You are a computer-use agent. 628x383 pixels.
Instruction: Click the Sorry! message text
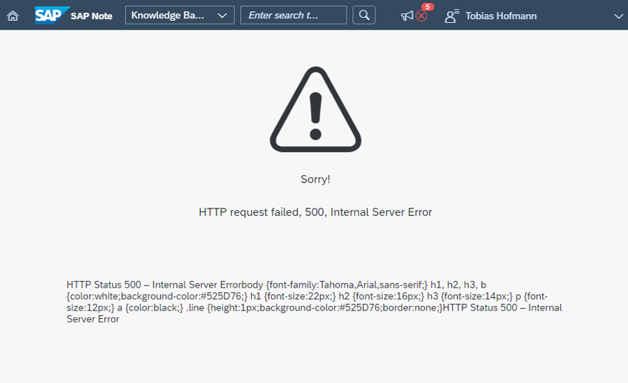(315, 179)
